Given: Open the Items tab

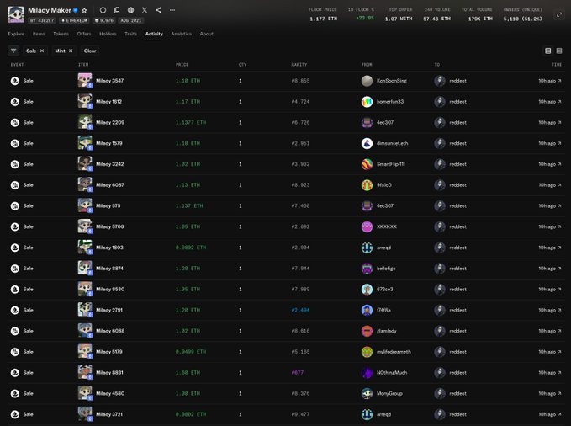Looking at the screenshot, I should coord(39,34).
